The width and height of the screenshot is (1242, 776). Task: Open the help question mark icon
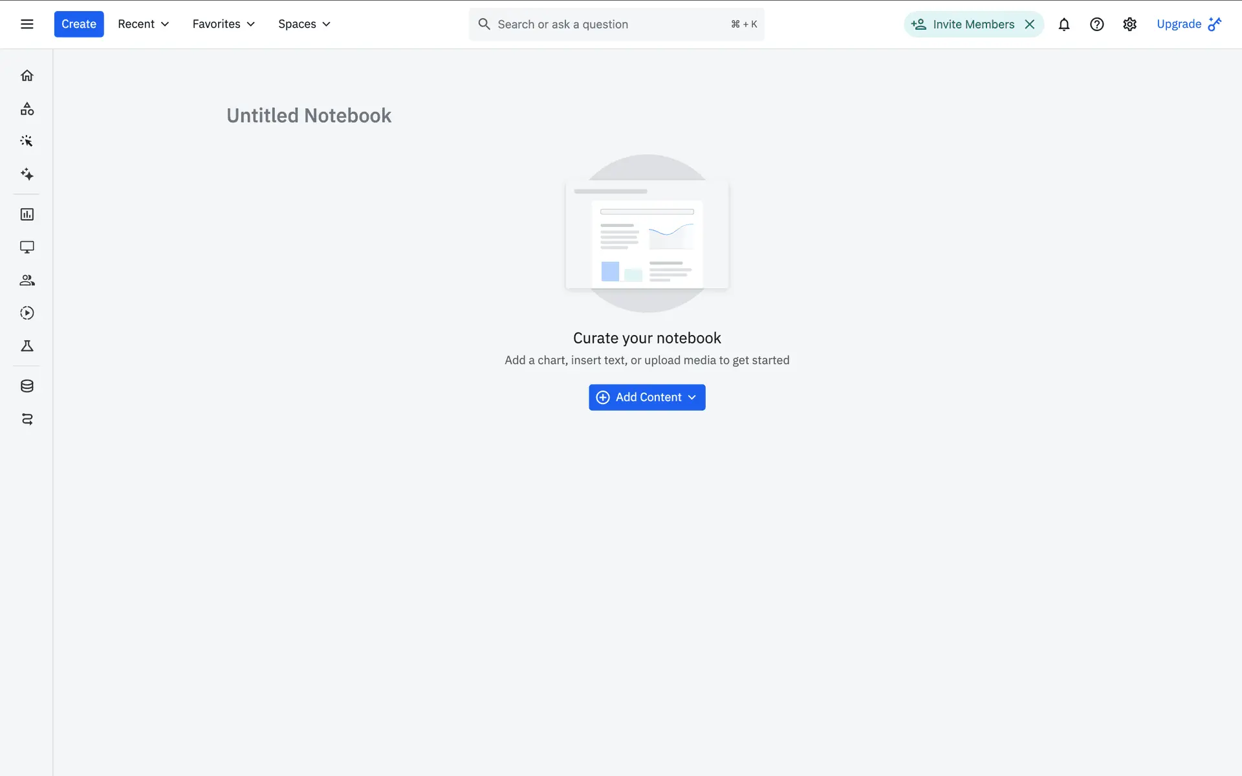tap(1096, 24)
